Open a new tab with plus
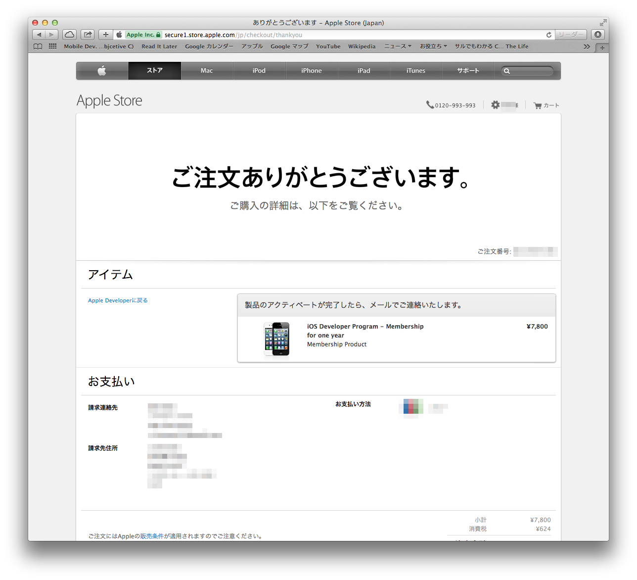The height and width of the screenshot is (580, 637). pos(602,48)
